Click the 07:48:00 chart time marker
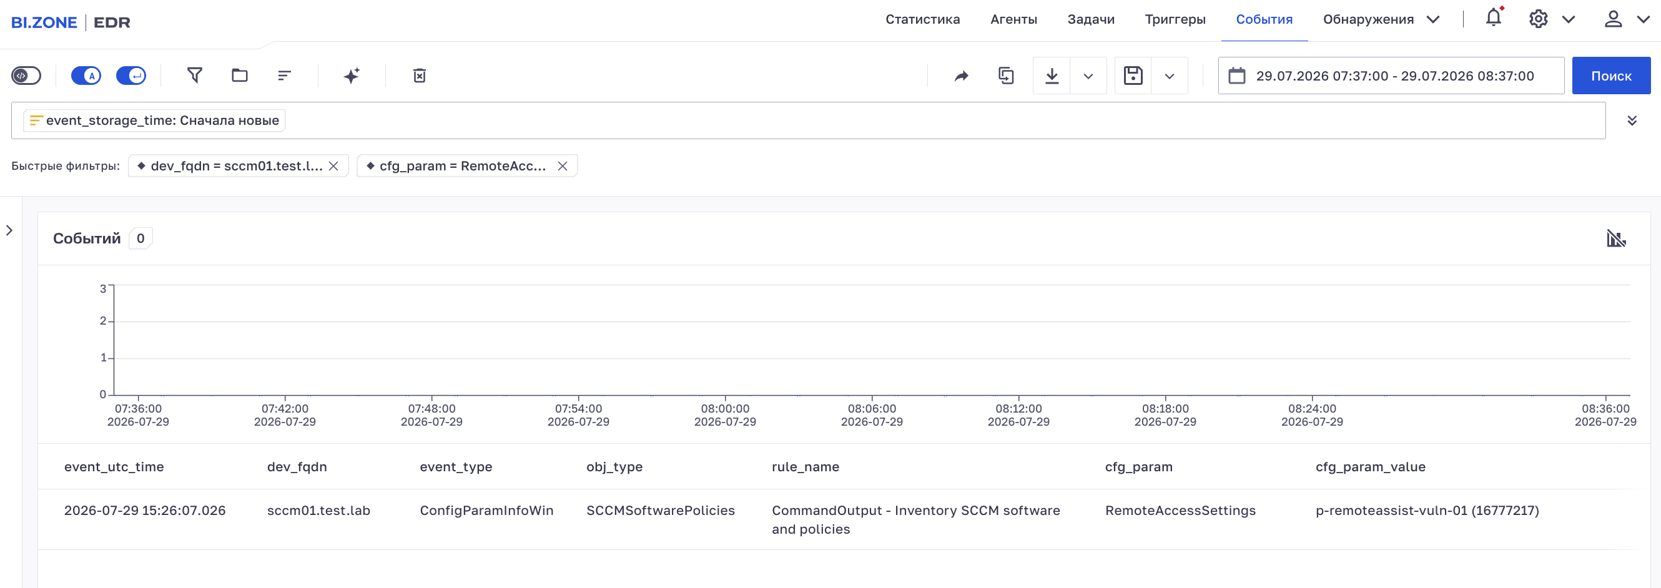Viewport: 1661px width, 588px height. click(x=431, y=415)
